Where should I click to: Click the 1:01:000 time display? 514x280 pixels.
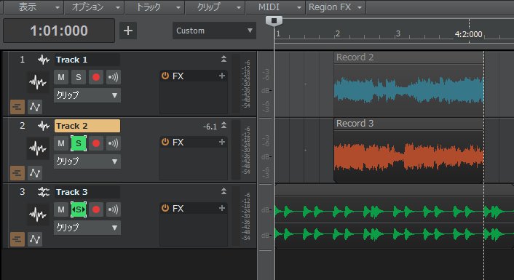59,31
